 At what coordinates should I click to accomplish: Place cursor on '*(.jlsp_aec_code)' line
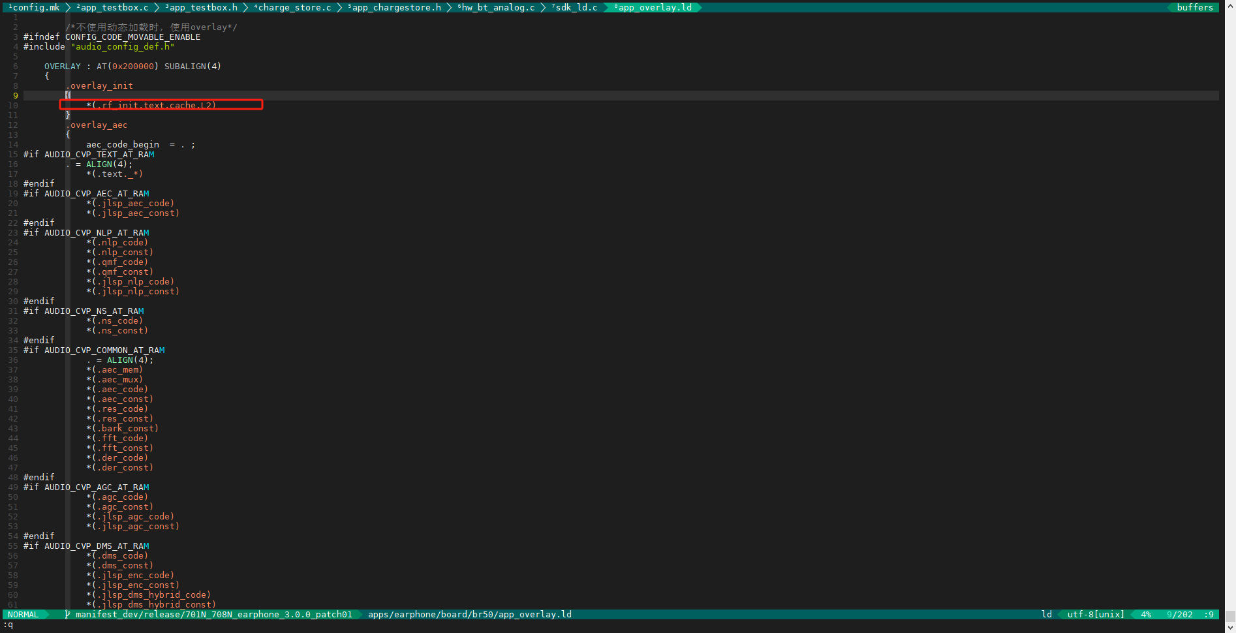point(131,204)
